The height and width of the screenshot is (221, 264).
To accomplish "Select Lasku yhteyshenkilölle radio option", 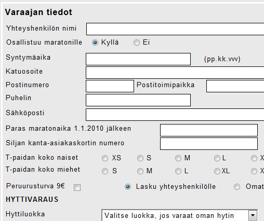I will pyautogui.click(x=128, y=187).
